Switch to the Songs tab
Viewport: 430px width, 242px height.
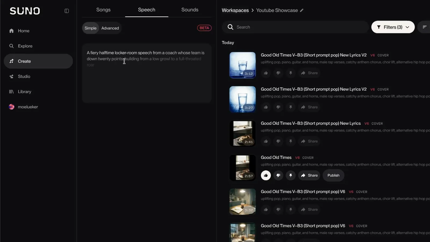pos(103,10)
